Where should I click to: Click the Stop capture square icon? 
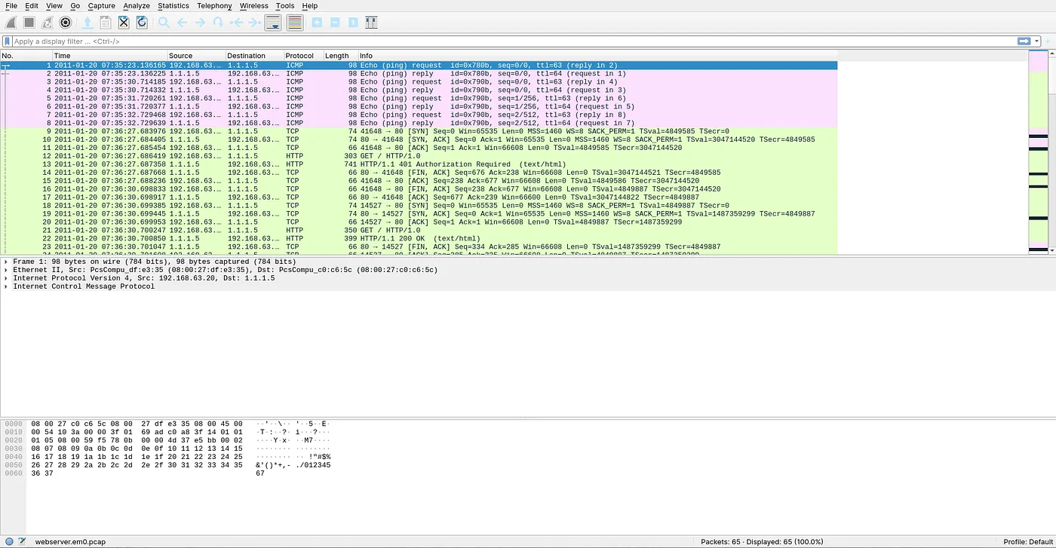click(x=29, y=23)
